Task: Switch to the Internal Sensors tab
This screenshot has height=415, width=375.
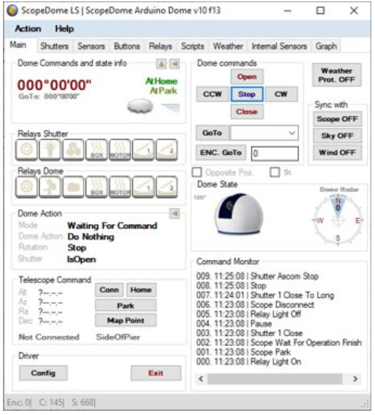Action: (279, 46)
